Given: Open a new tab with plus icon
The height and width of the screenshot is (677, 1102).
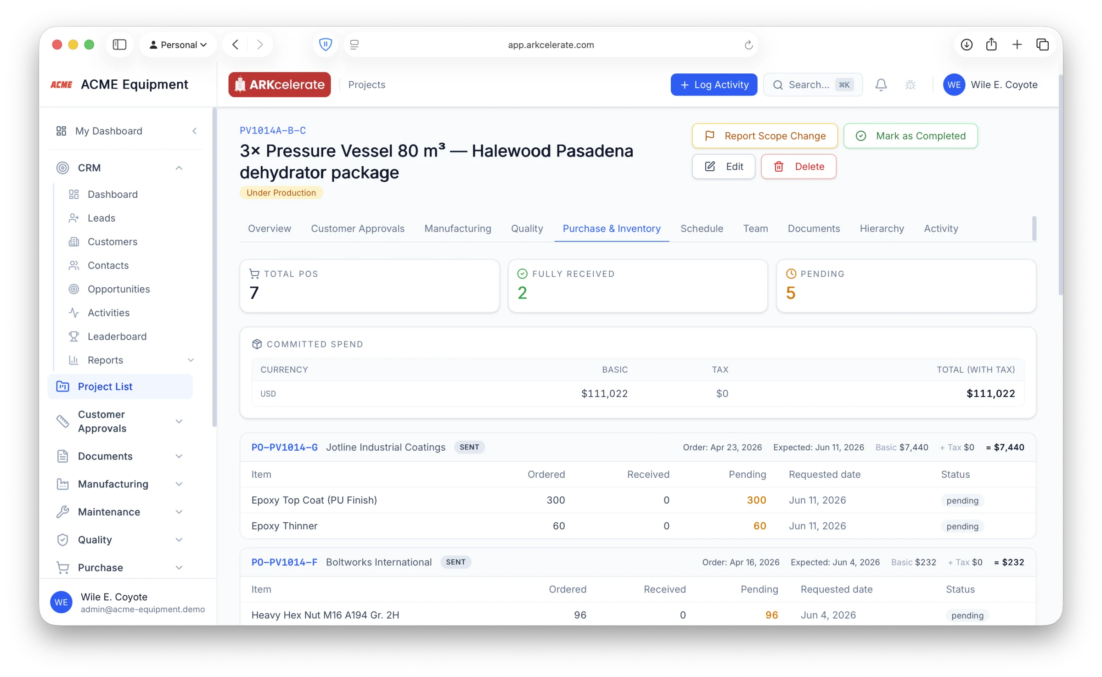Looking at the screenshot, I should coord(1017,45).
